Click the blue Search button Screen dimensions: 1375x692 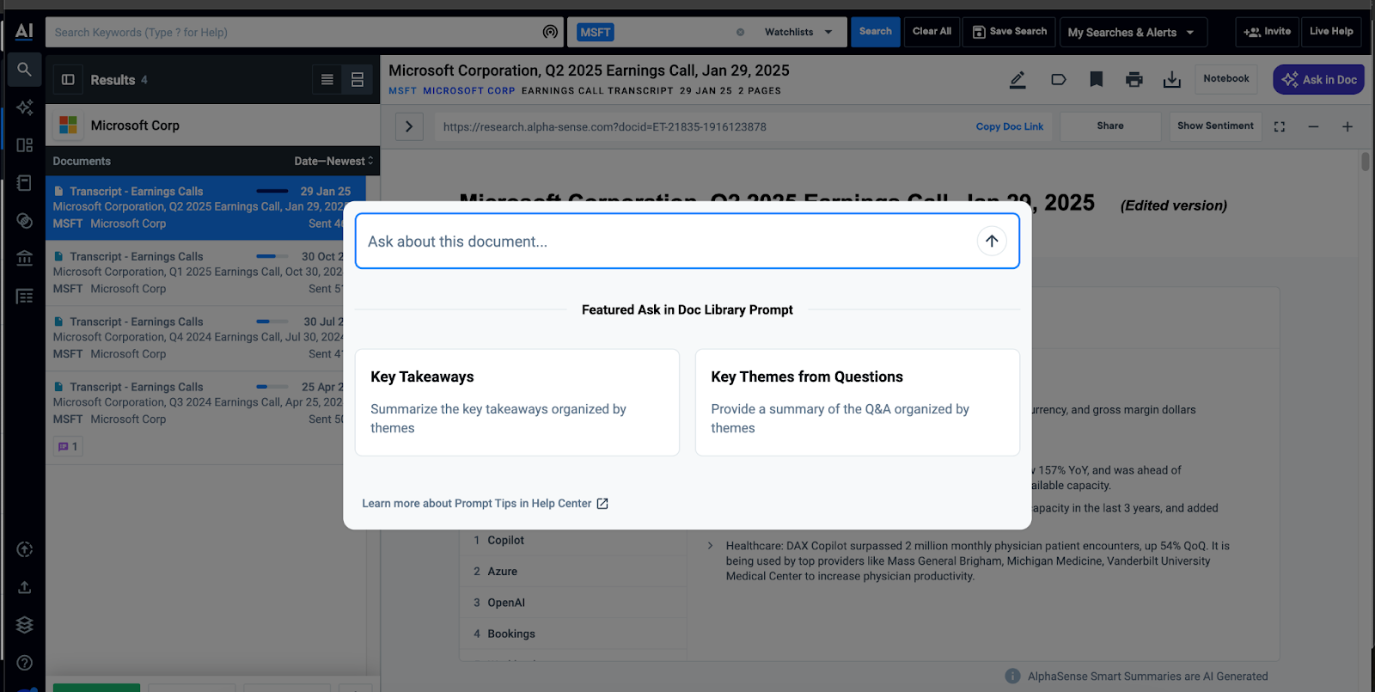(x=876, y=32)
